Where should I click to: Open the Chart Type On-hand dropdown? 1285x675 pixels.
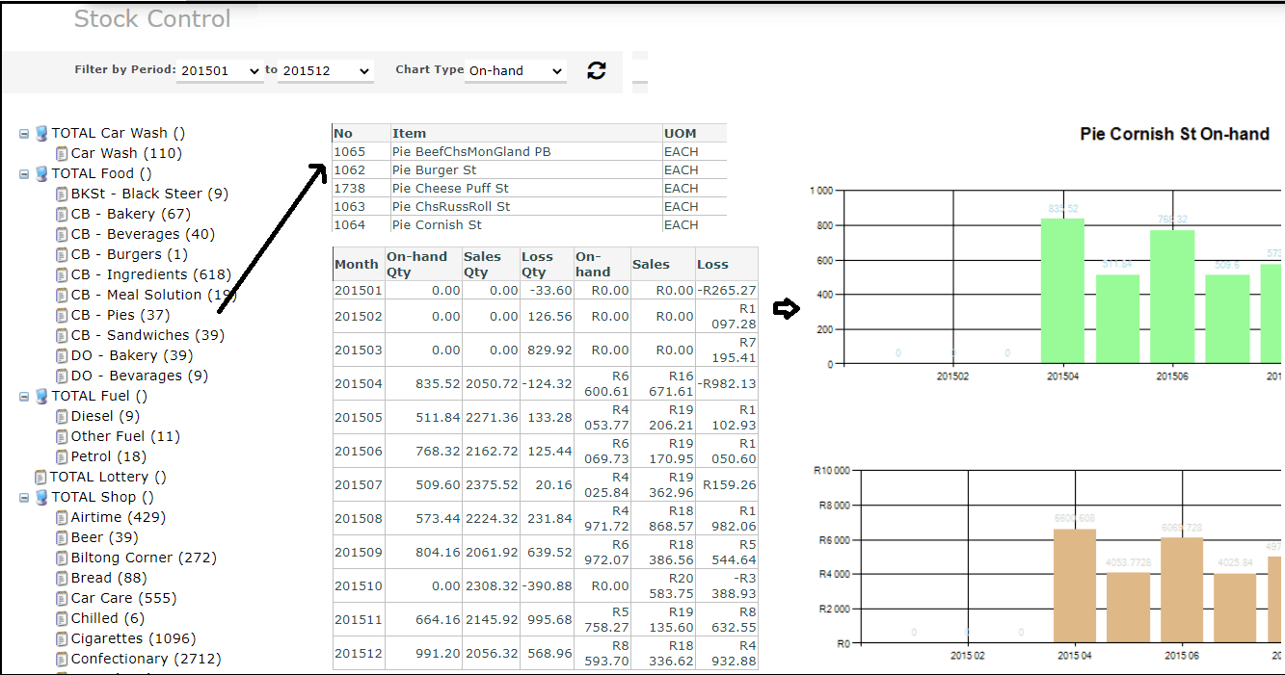(x=515, y=71)
